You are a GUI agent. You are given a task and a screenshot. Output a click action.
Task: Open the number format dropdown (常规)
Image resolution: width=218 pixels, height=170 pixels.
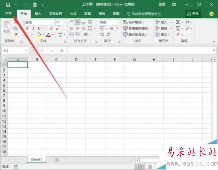118,22
